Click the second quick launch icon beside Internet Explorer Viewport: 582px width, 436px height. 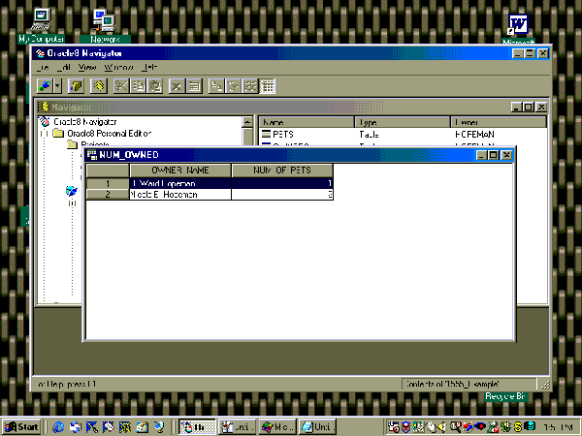click(76, 427)
